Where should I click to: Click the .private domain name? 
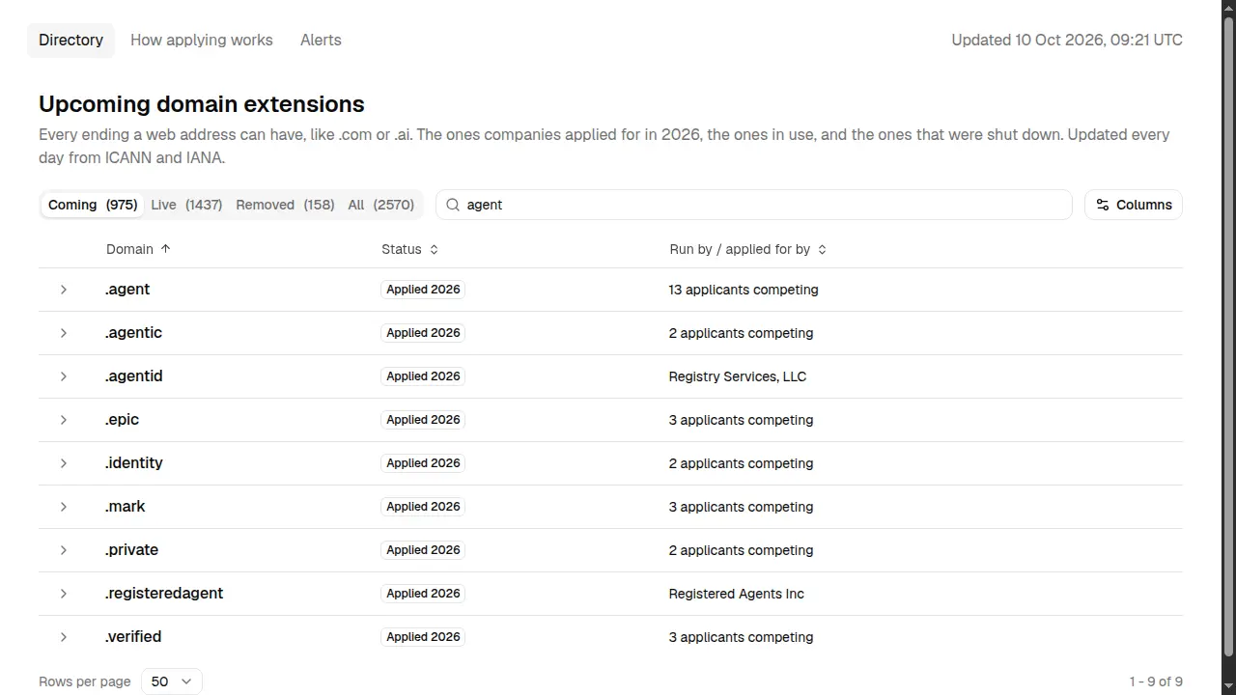click(x=131, y=550)
